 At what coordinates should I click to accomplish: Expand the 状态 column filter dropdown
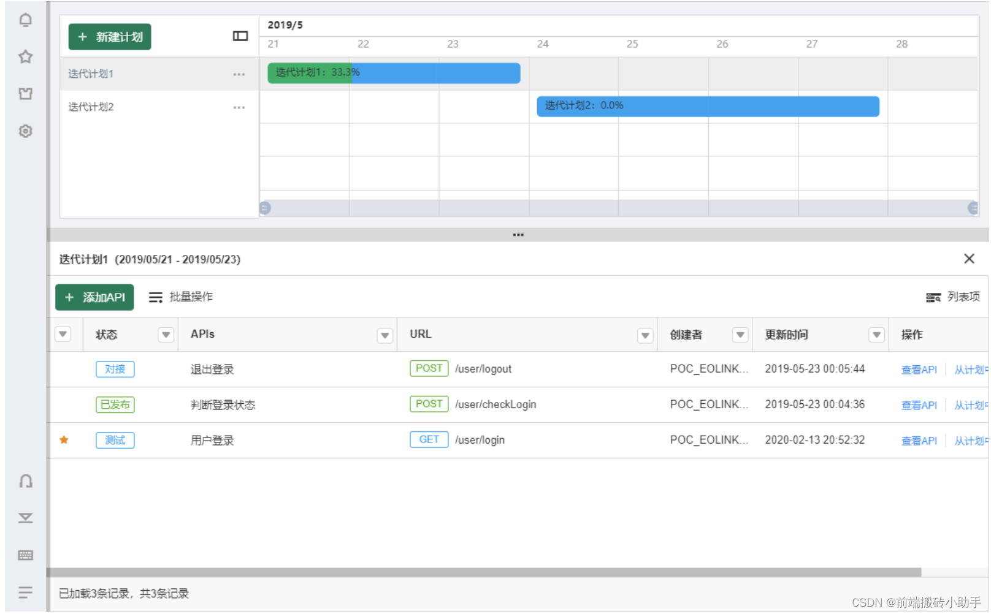166,335
